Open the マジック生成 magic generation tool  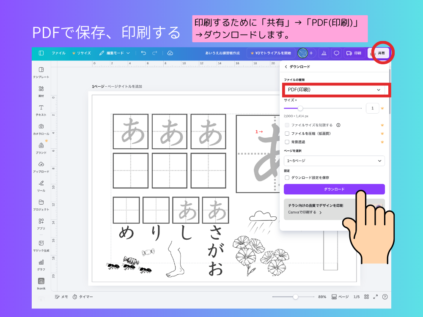coord(41,245)
